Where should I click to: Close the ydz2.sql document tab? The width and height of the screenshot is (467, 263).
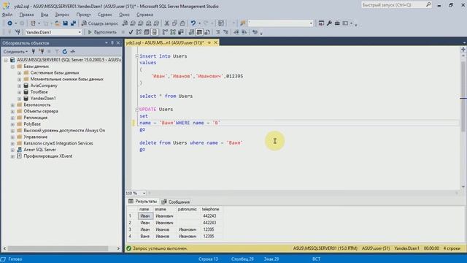click(x=215, y=42)
